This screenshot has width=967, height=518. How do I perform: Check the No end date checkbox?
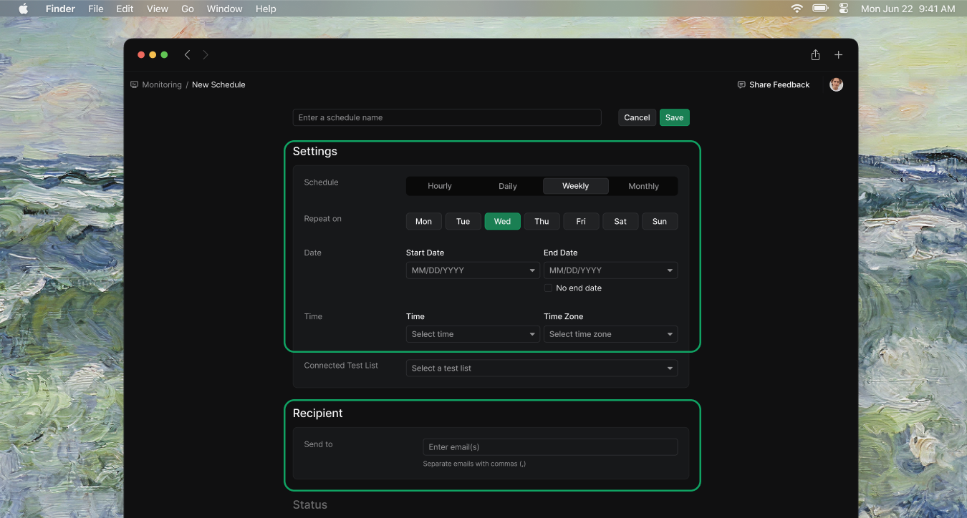(548, 288)
